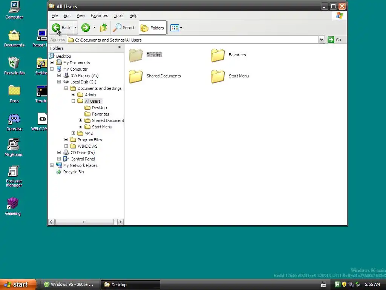Expand the Start Menu tree node
Viewport: 386px width, 290px height.
click(81, 127)
